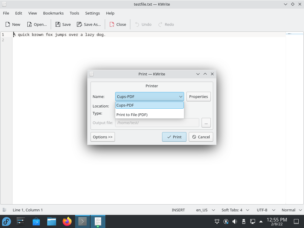Switch to the KWrite taskbar entry
The width and height of the screenshot is (304, 228).
pyautogui.click(x=98, y=221)
